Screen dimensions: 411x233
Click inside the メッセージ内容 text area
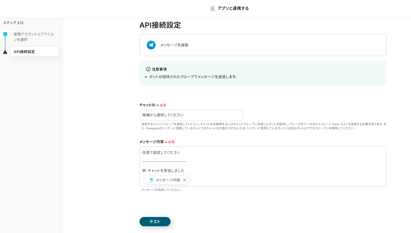point(285,166)
